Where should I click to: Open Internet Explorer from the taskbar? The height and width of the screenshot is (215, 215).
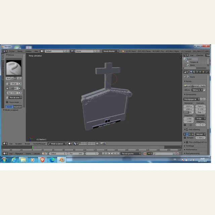click(x=13, y=160)
